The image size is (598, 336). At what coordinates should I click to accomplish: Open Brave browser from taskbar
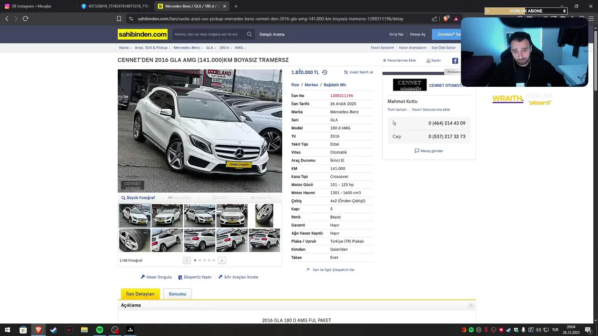click(38, 330)
